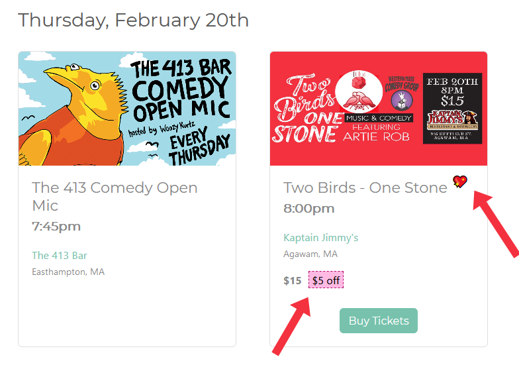Click the FEB 20TH 8PM $15 black panel

pyautogui.click(x=452, y=109)
